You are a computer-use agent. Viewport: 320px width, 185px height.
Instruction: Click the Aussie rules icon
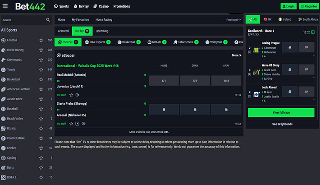(3, 99)
